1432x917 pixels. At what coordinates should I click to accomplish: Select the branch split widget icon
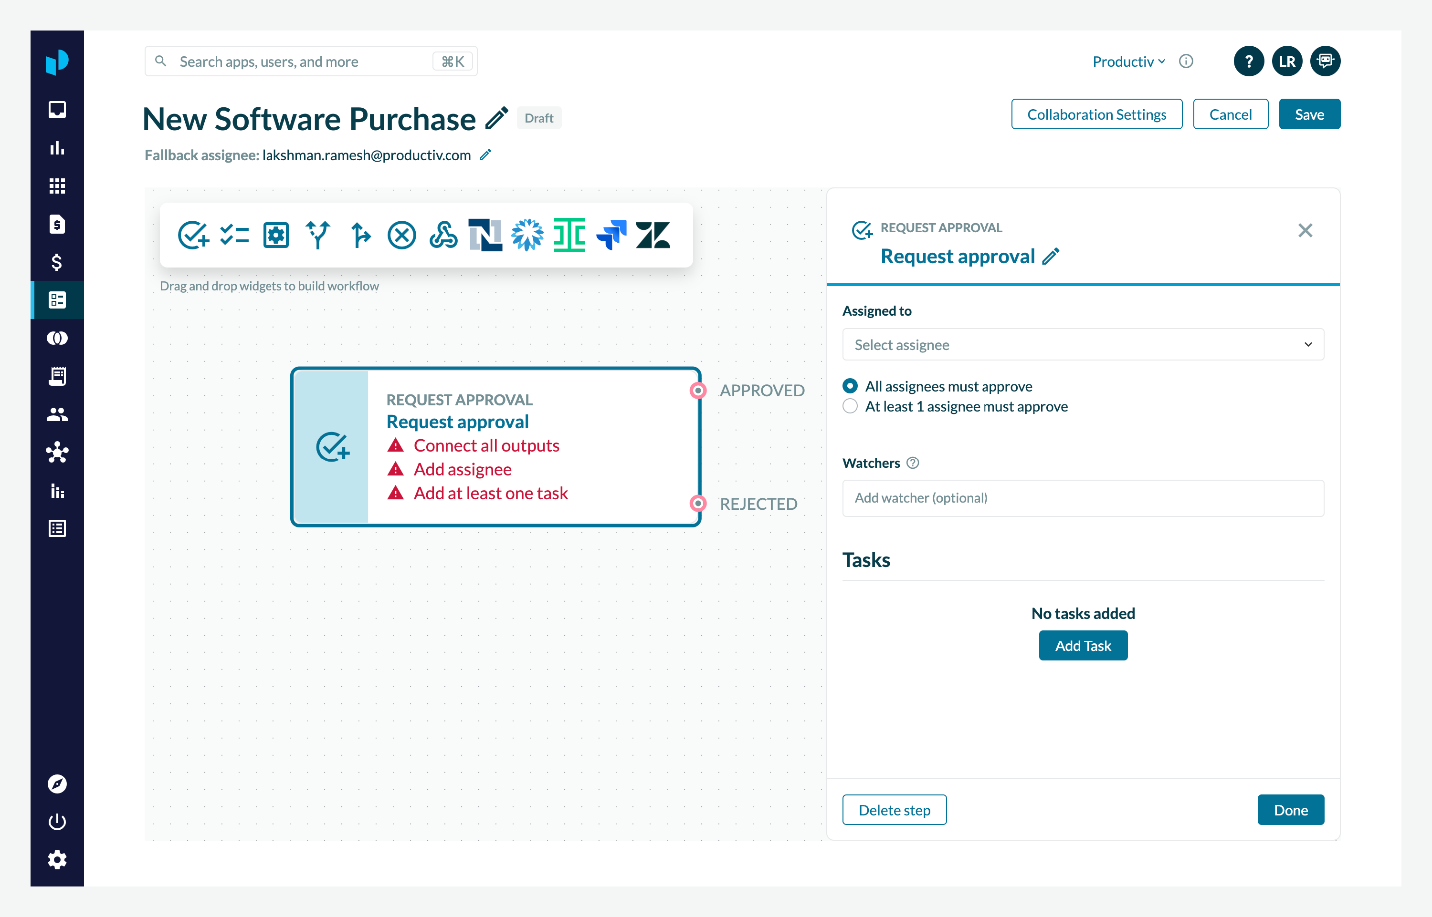coord(317,235)
